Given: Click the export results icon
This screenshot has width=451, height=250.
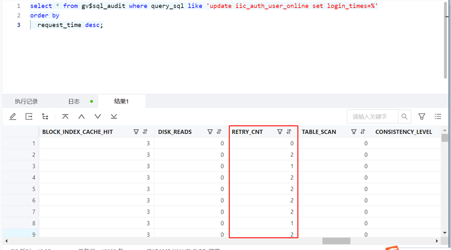Looking at the screenshot, I should click(x=29, y=116).
